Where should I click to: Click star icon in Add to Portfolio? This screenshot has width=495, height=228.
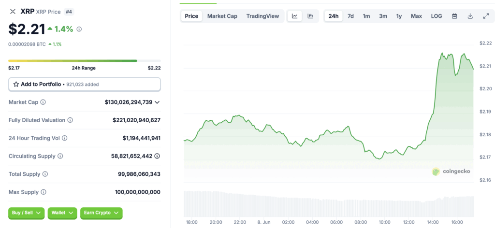[x=16, y=84]
